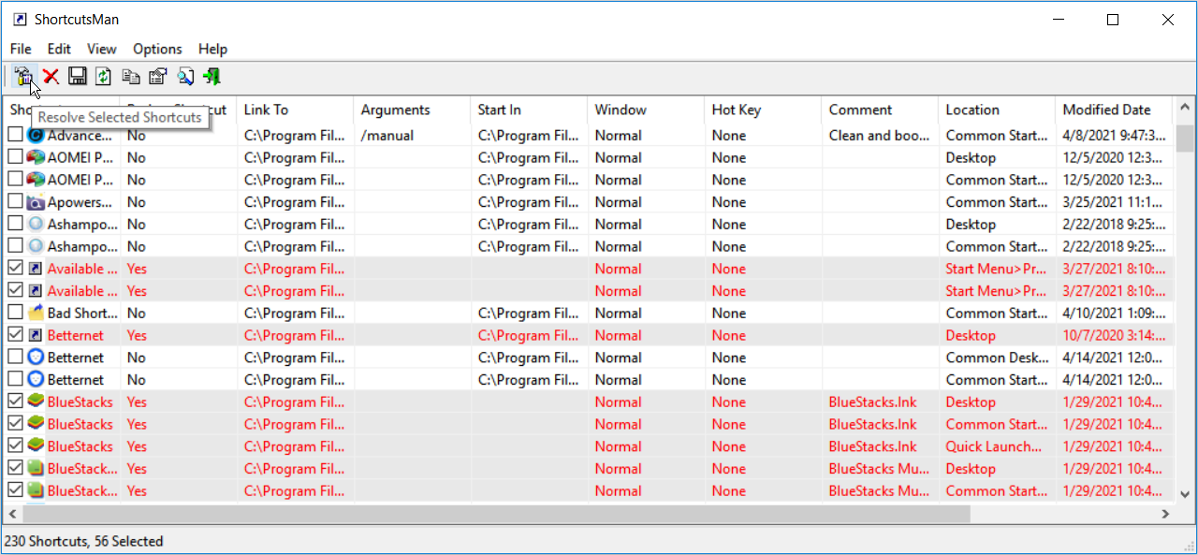This screenshot has height=555, width=1198.
Task: Click the scroll-right arrow of the list
Action: click(x=1165, y=514)
